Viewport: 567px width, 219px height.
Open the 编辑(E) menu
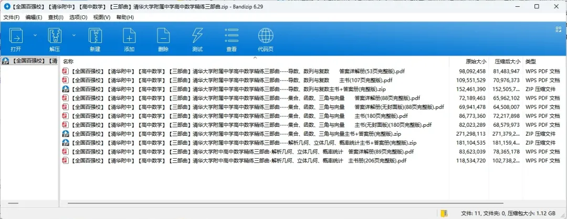pyautogui.click(x=34, y=17)
